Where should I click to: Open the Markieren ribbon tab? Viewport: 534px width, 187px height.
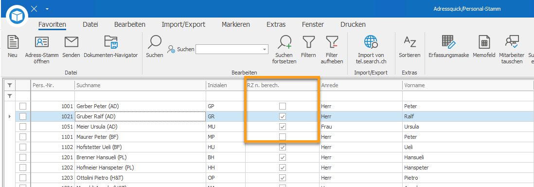pos(236,24)
